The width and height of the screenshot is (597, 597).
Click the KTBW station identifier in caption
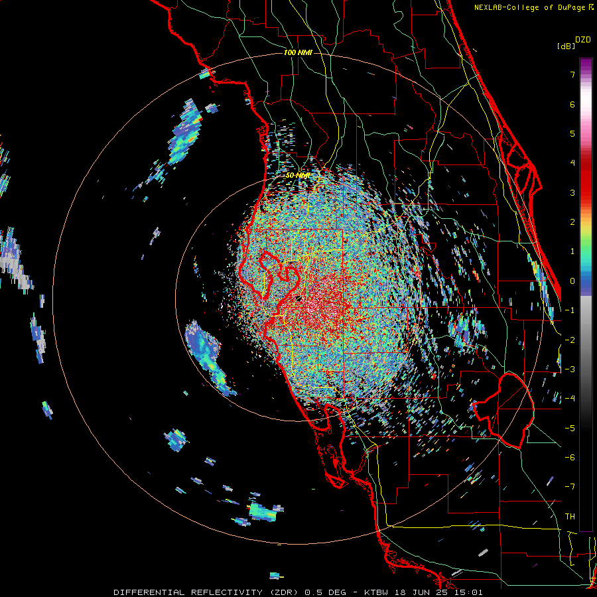(376, 592)
